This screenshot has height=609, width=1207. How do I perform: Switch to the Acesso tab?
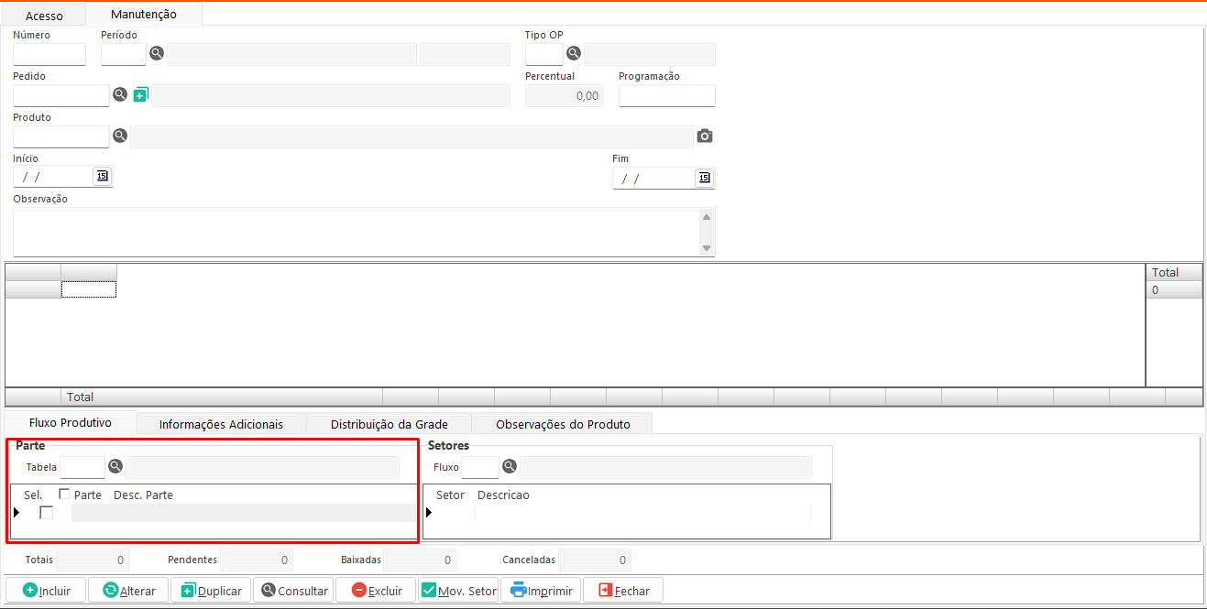[44, 16]
